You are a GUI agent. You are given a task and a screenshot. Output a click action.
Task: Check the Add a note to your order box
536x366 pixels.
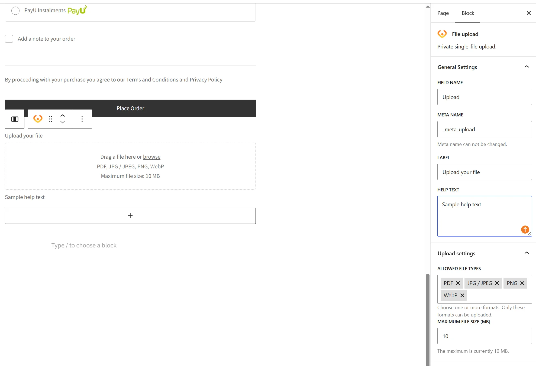point(9,39)
